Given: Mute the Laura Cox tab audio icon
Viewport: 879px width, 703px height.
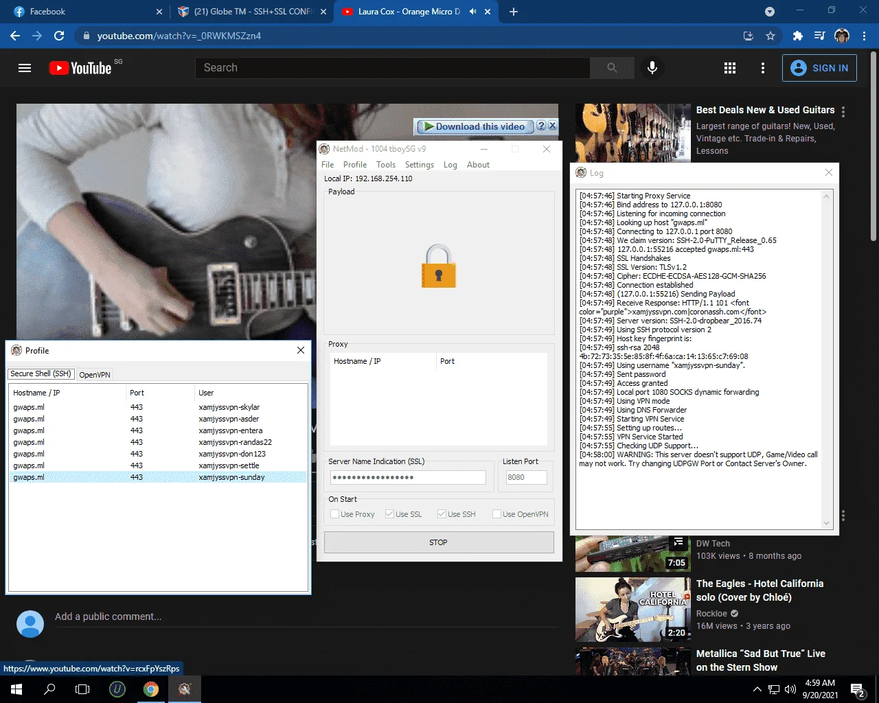Looking at the screenshot, I should click(x=472, y=12).
